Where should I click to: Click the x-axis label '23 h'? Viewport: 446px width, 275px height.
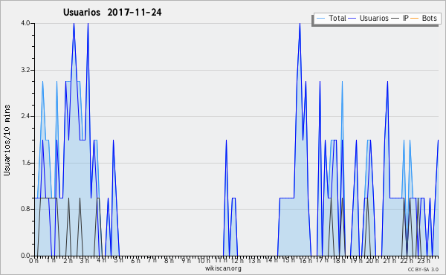[x=424, y=261]
